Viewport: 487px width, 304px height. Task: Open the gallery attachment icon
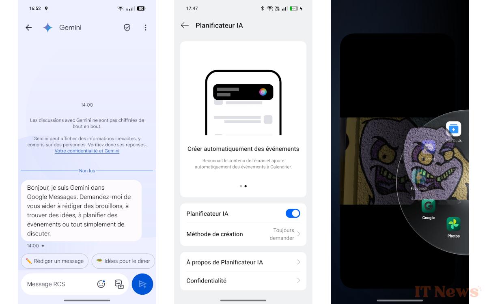119,284
